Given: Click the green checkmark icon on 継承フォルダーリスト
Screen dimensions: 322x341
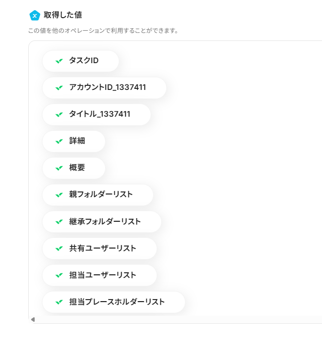Looking at the screenshot, I should tap(59, 222).
